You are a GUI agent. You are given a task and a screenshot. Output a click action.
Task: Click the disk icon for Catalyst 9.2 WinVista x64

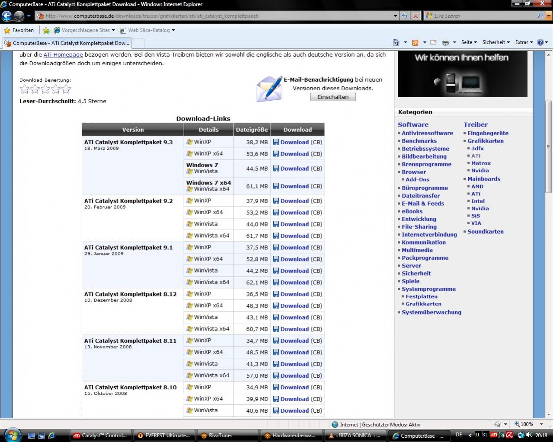coord(276,236)
